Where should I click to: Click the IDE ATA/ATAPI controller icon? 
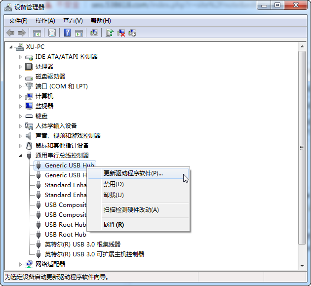click(x=29, y=57)
